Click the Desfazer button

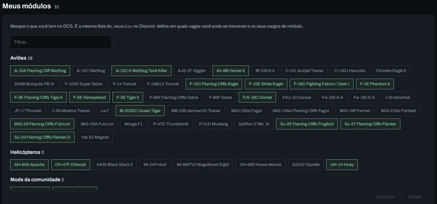[386, 197]
